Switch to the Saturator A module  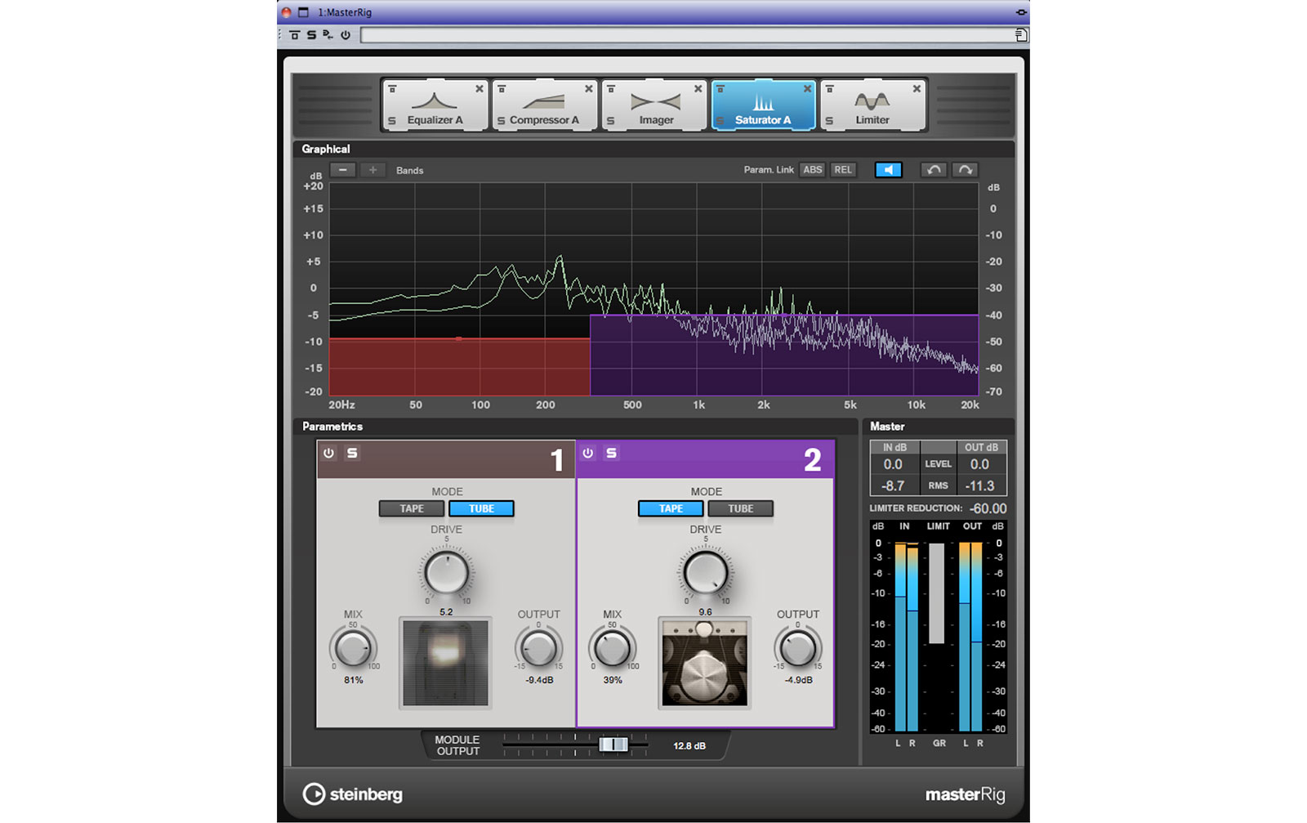pos(763,105)
